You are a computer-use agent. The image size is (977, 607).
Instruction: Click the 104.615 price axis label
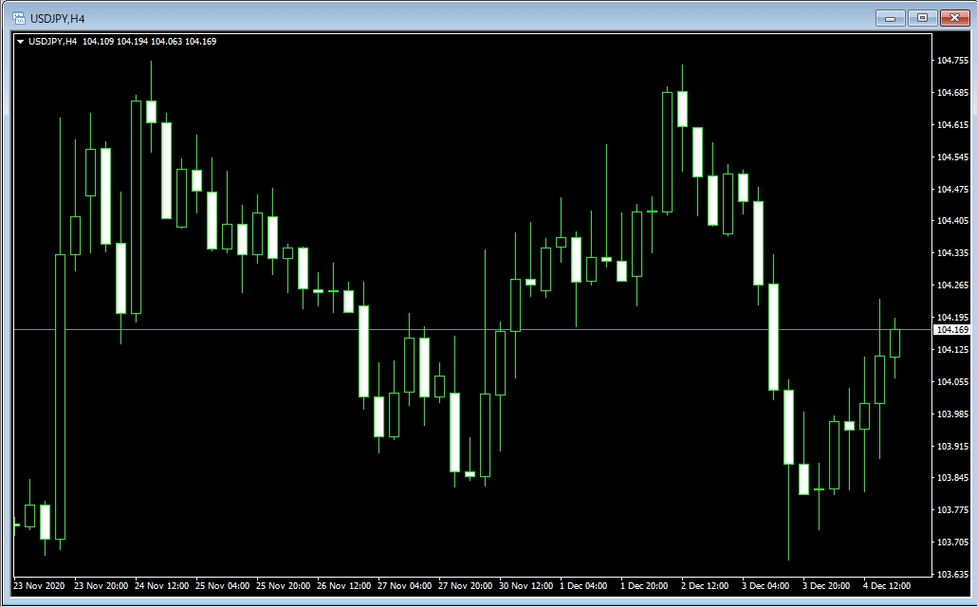tap(952, 125)
